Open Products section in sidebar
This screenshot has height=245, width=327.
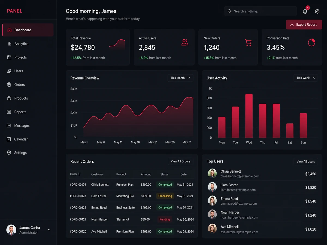(28, 98)
